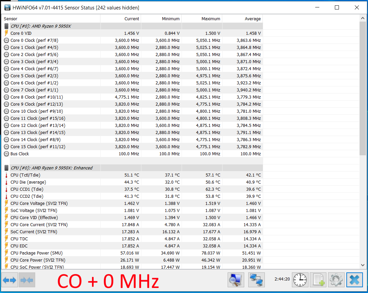Click the 2:44:20 elapsed time display
Viewport: 368px width, 293px height.
[282, 279]
